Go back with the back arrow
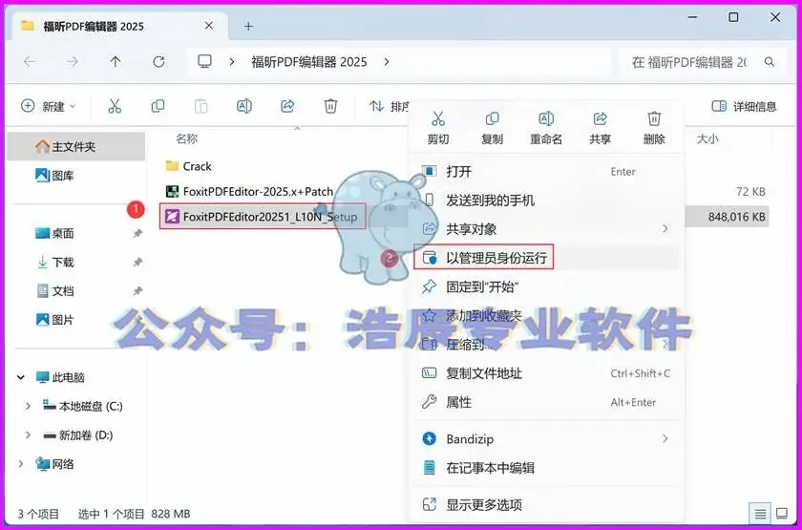This screenshot has width=802, height=530. click(30, 62)
